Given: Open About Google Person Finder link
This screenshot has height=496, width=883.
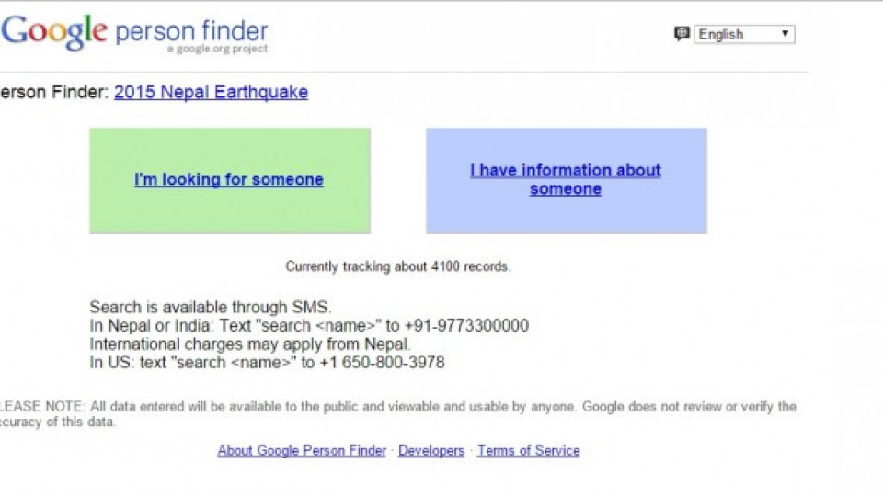Looking at the screenshot, I should 302,450.
